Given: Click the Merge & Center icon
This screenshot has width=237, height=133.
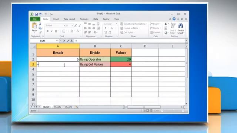Looking at the screenshot, I should tap(98, 28).
